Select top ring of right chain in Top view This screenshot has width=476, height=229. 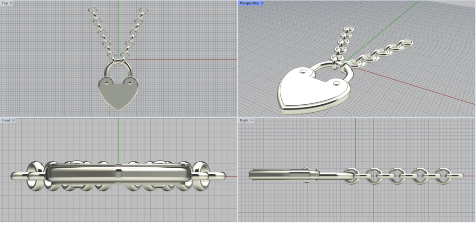[144, 9]
